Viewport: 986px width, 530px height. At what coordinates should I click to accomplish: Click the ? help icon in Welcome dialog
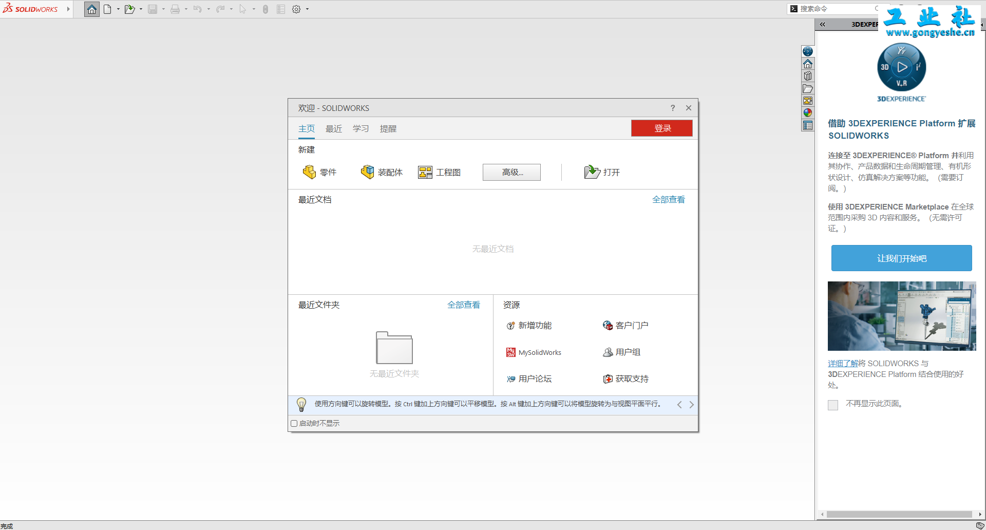673,108
